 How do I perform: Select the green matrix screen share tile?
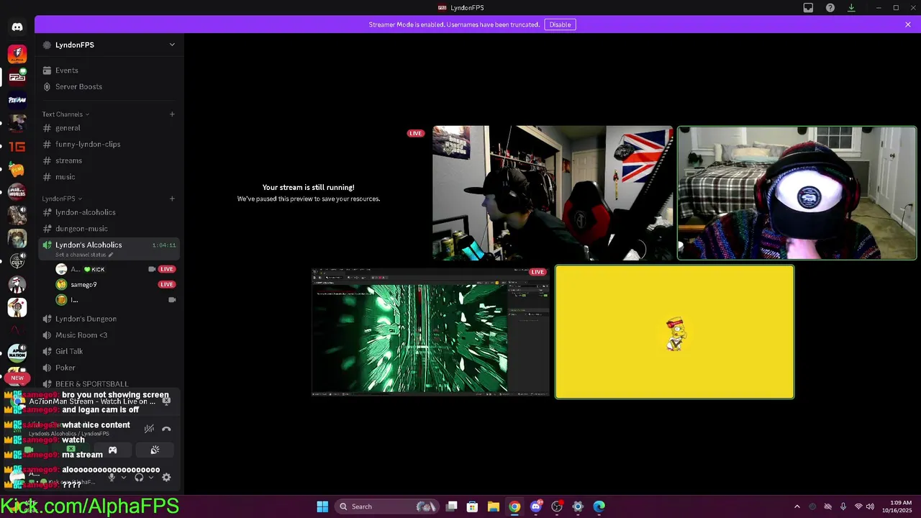point(430,332)
